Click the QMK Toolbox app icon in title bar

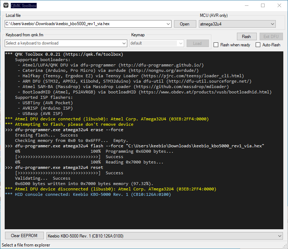coord(5,5)
